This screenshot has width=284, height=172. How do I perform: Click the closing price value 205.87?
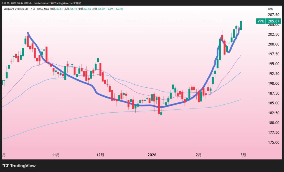[x=100, y=9]
